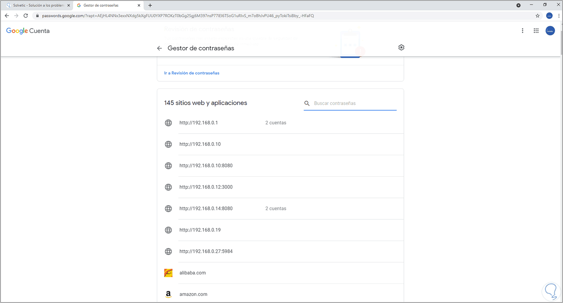
Task: Open the http://192.168.0.27:5984 entry
Action: (206, 251)
